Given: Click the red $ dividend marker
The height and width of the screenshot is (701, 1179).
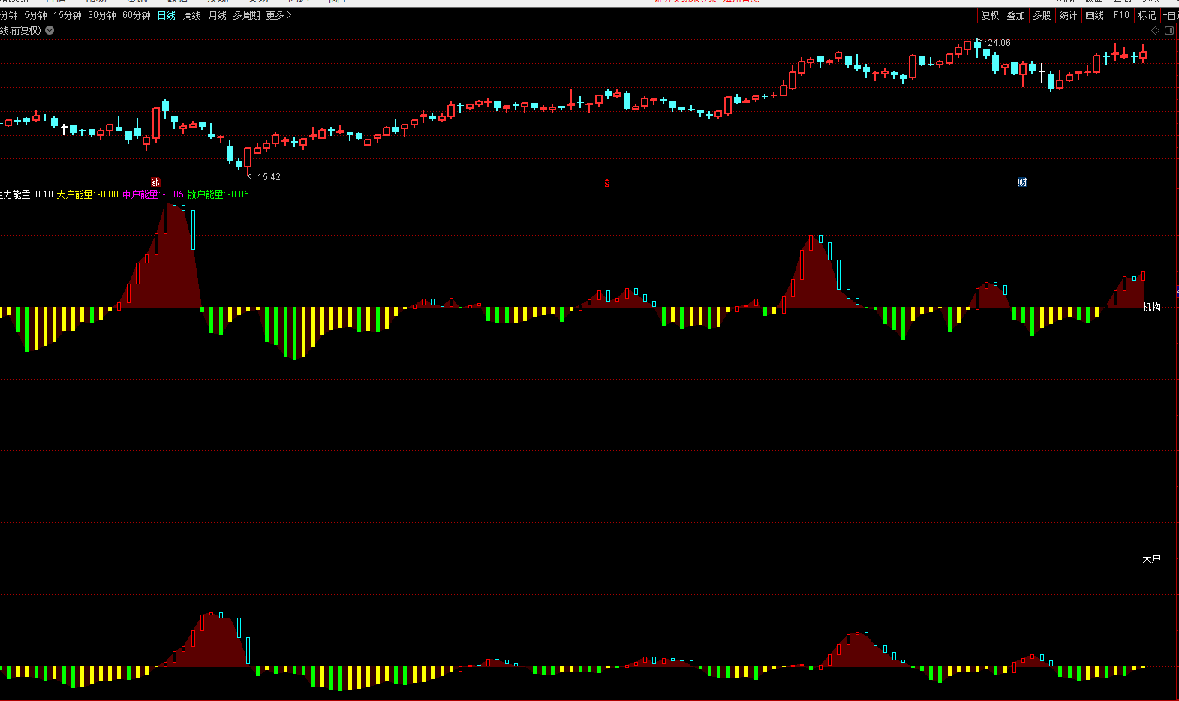Looking at the screenshot, I should 607,183.
